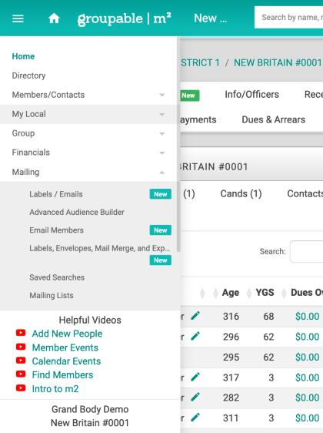Sort table by Age column arrows
323x433 pixels.
tap(216, 293)
